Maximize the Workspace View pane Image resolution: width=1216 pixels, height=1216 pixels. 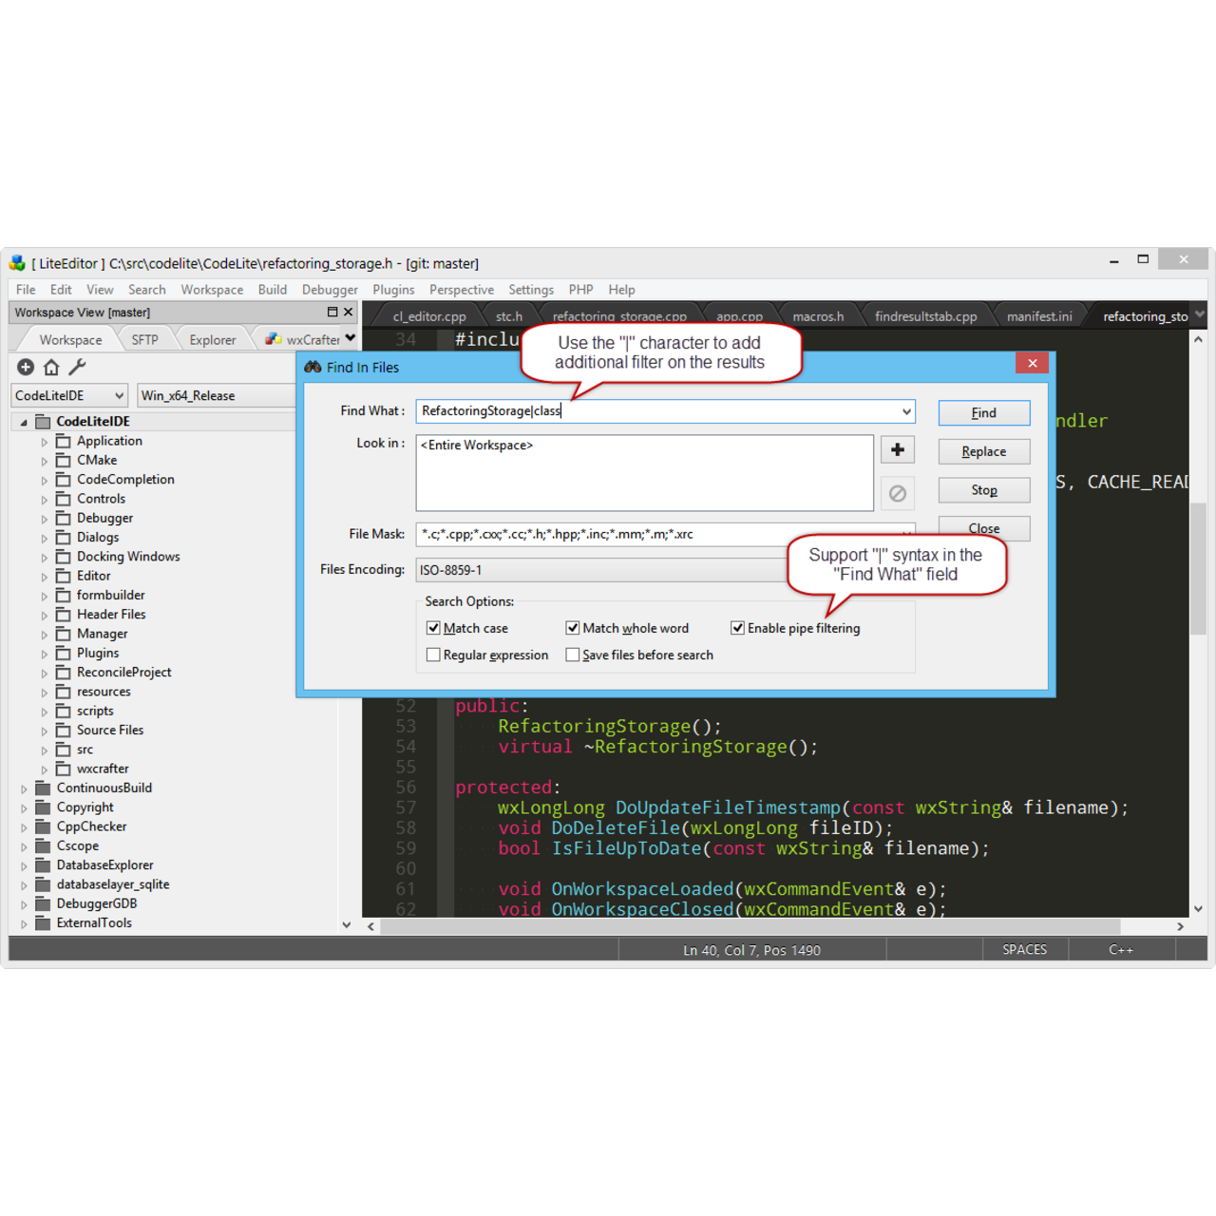click(332, 313)
